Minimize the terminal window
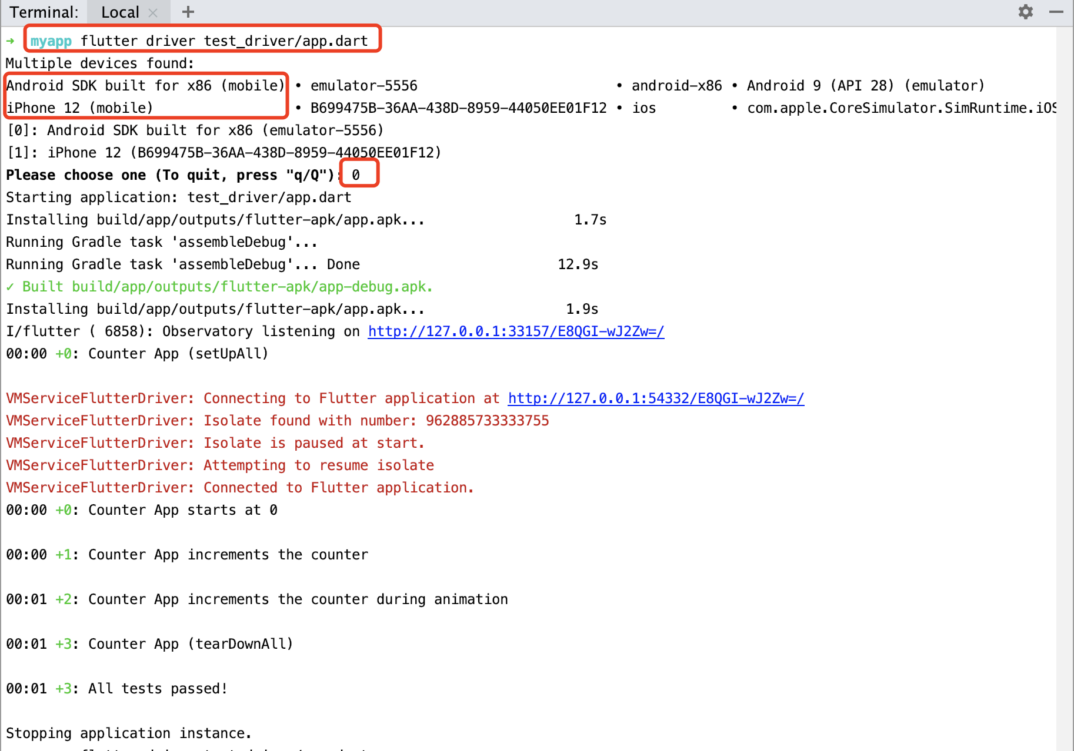 (x=1057, y=12)
